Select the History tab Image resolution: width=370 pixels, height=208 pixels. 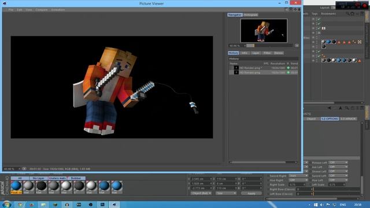tap(234, 53)
